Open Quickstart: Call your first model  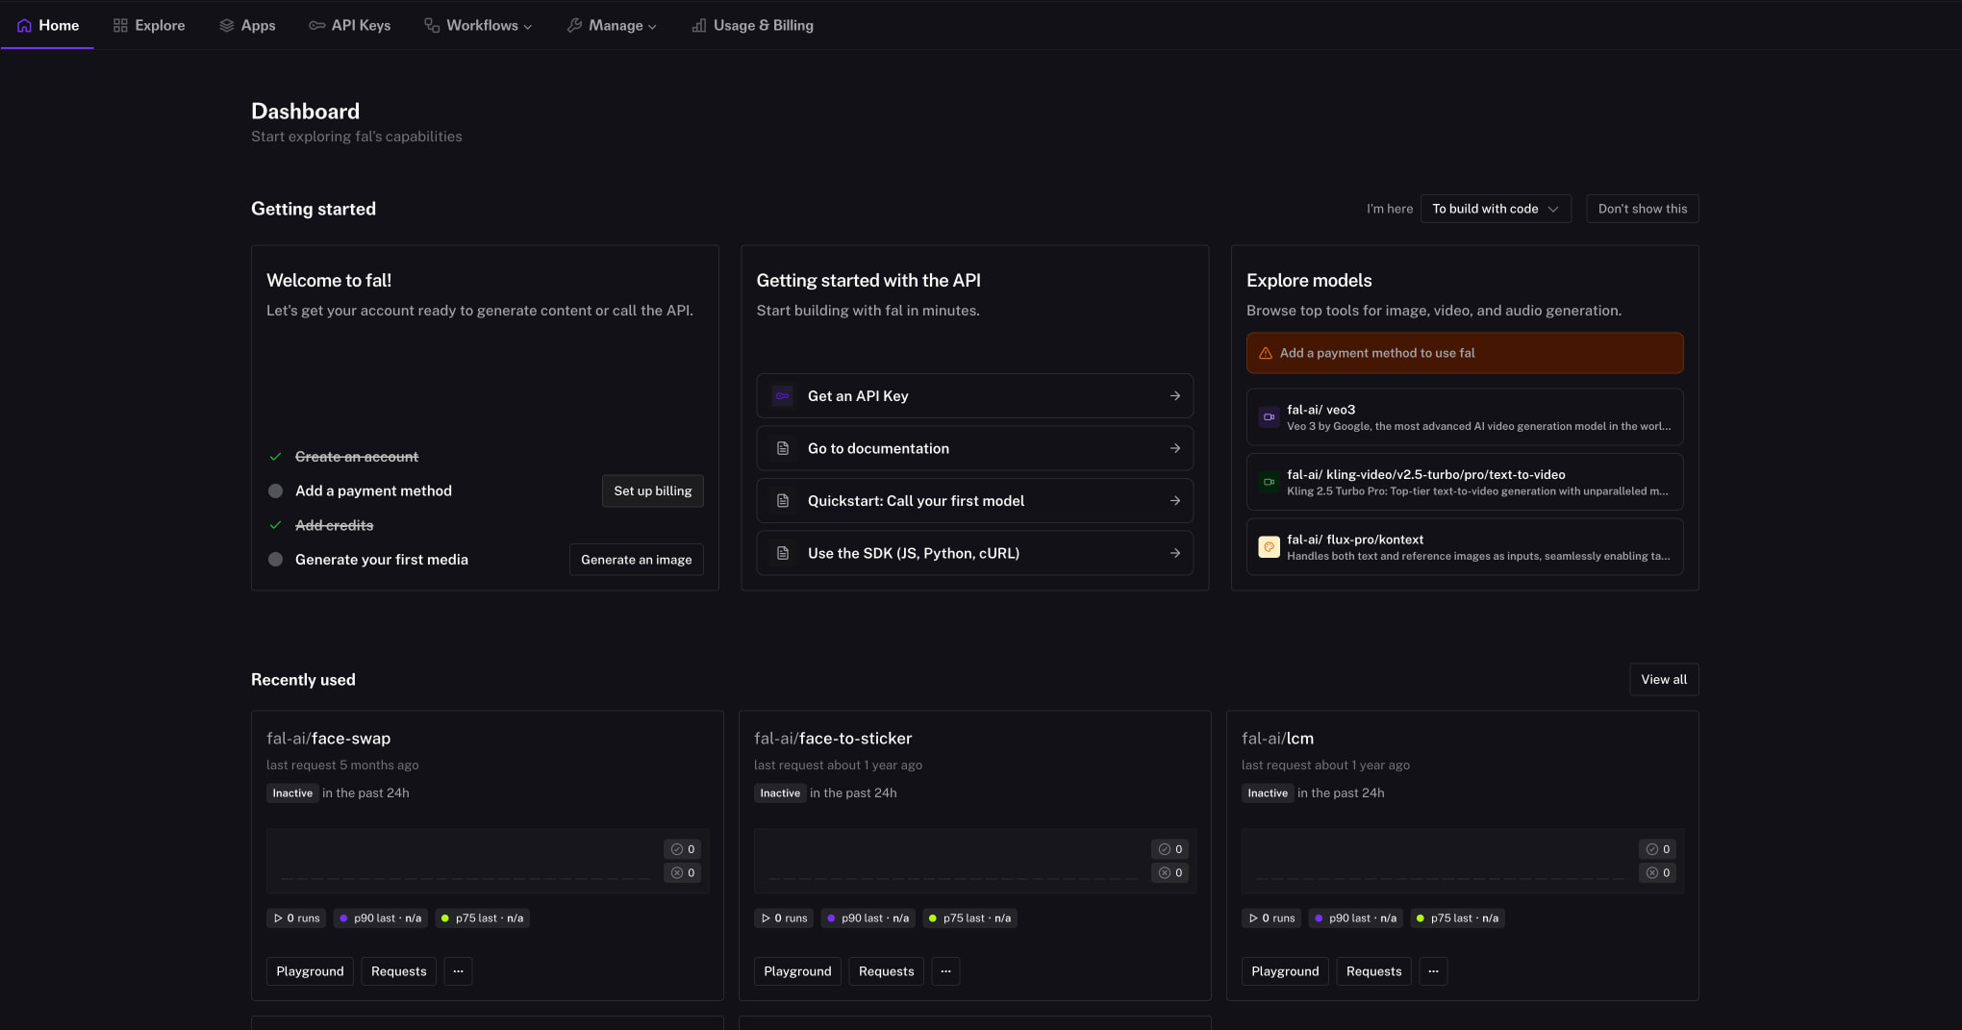click(x=974, y=501)
